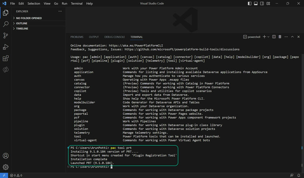Open the Help menu
The height and width of the screenshot is (178, 304).
(x=89, y=4)
